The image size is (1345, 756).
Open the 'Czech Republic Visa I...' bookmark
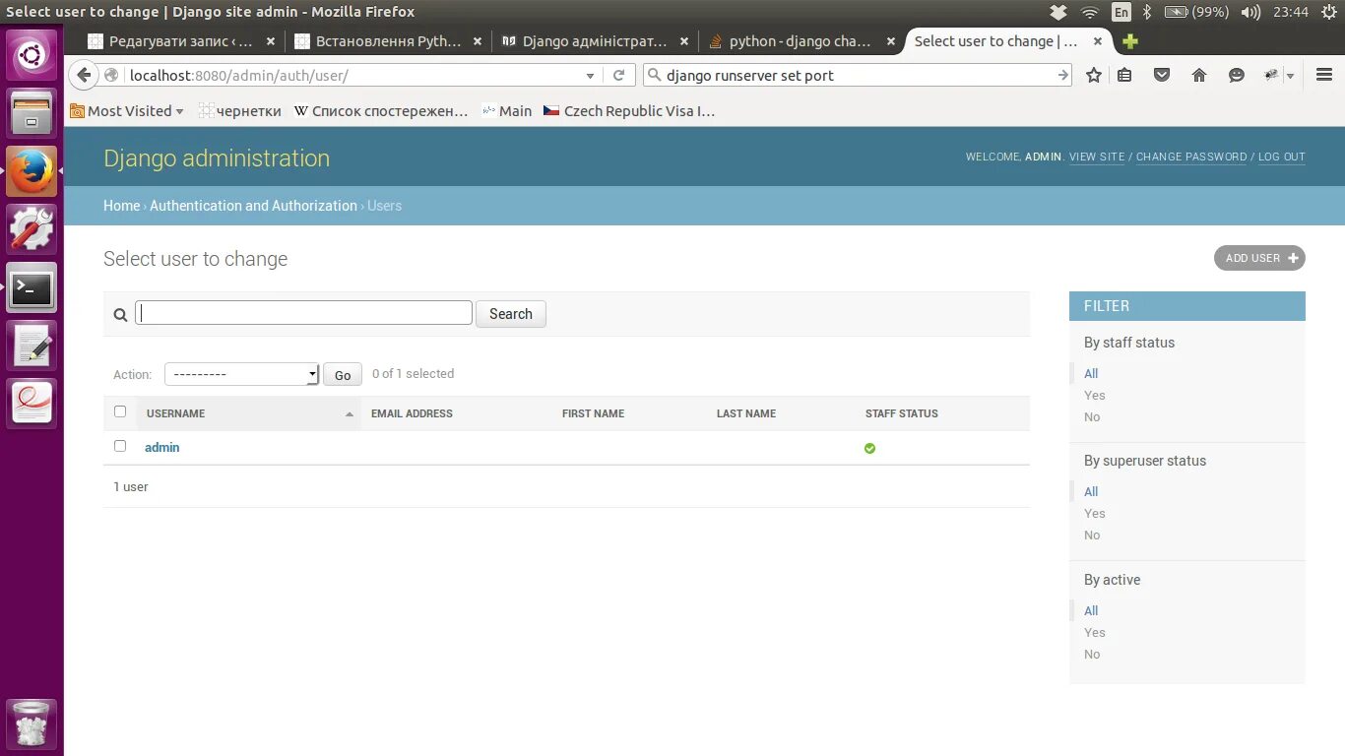coord(629,111)
